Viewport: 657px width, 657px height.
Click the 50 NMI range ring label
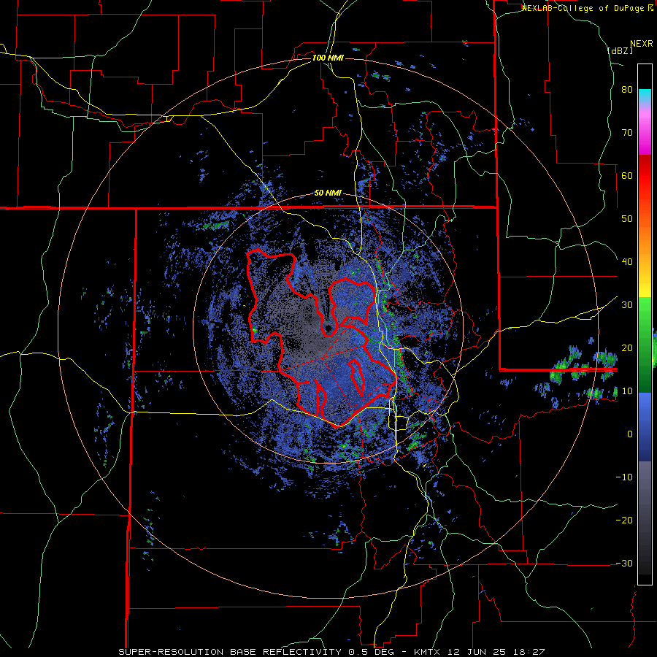pyautogui.click(x=328, y=193)
